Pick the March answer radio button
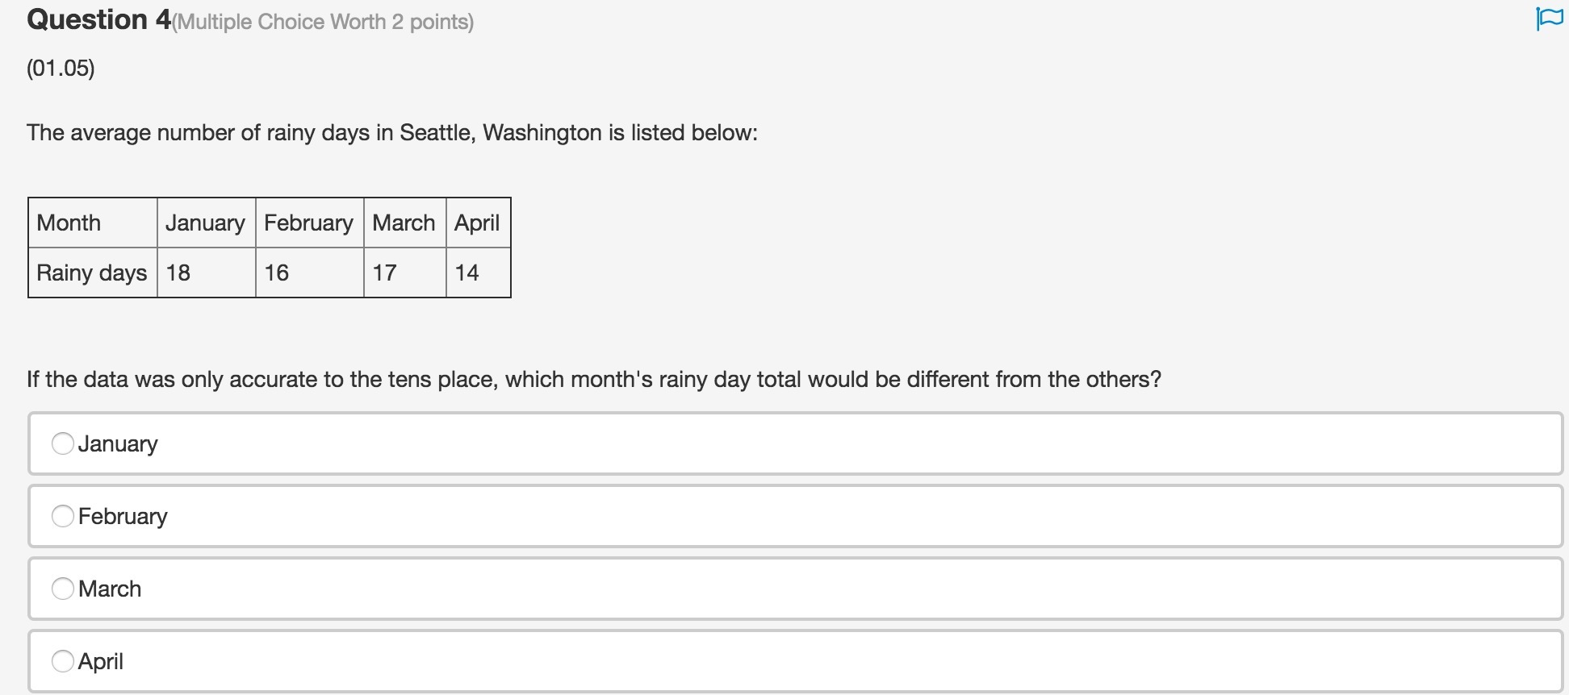Screen dimensions: 1569x695 coord(63,589)
